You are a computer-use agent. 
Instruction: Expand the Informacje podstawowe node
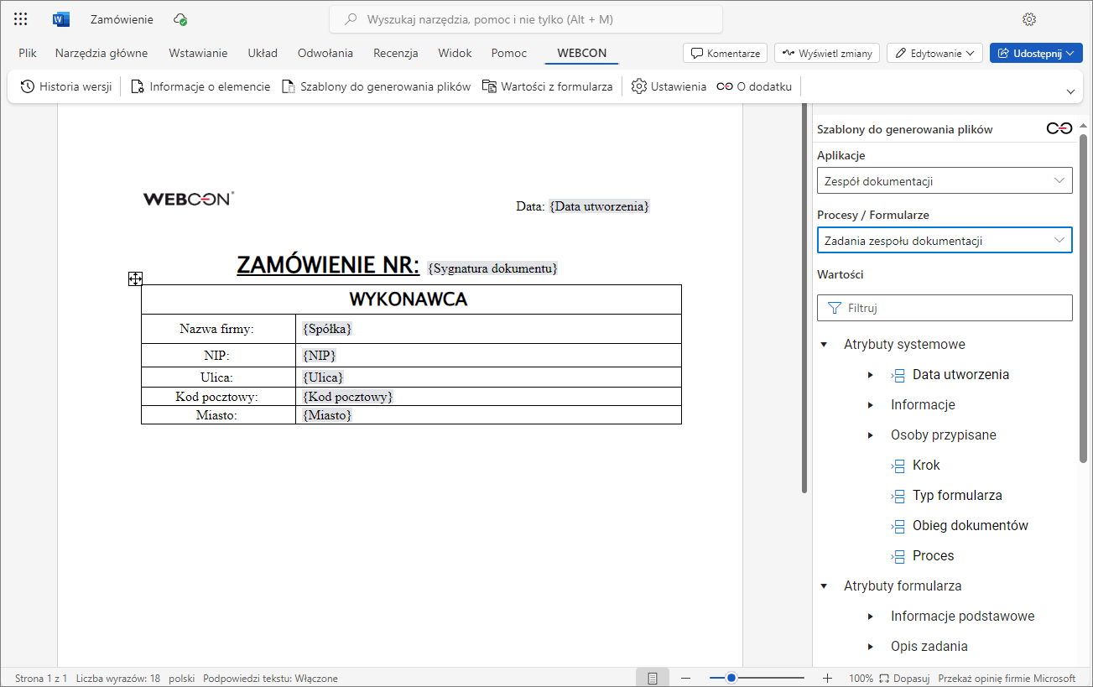(x=871, y=617)
